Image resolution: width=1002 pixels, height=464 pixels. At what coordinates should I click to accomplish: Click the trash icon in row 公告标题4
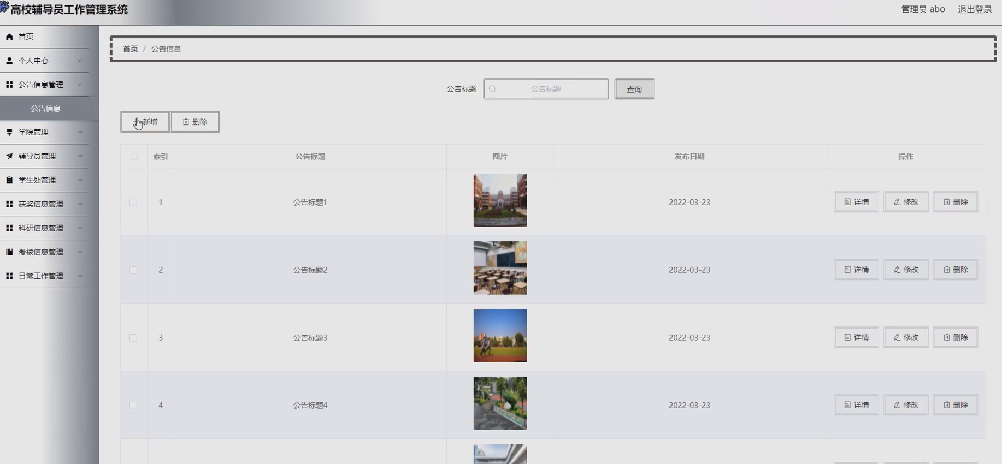(x=947, y=405)
